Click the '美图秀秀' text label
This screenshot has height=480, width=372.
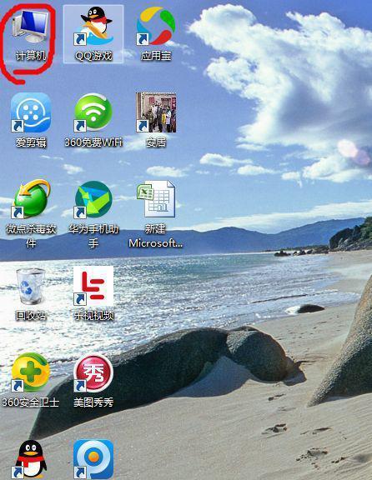pos(93,402)
